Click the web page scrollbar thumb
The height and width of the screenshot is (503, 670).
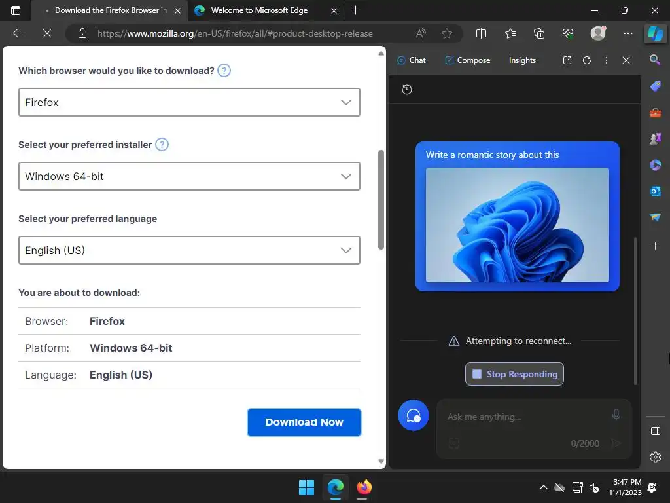(x=381, y=199)
